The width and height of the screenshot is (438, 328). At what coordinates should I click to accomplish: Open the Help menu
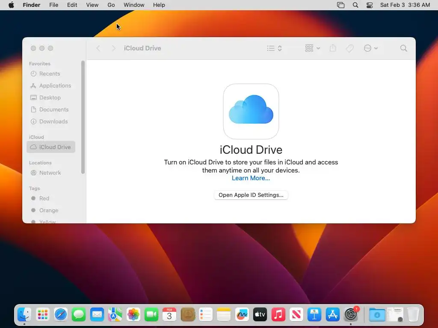tap(159, 5)
